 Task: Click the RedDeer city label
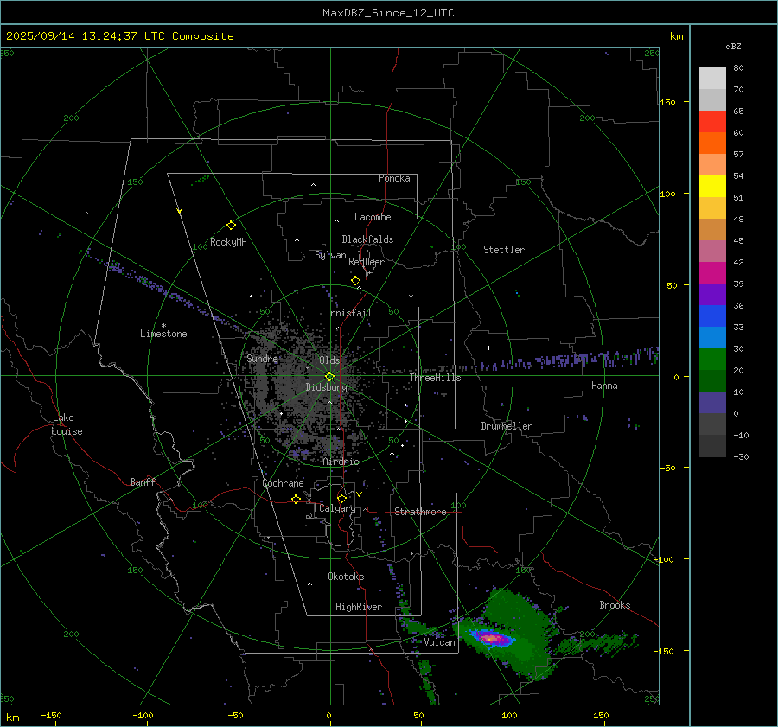pyautogui.click(x=367, y=262)
